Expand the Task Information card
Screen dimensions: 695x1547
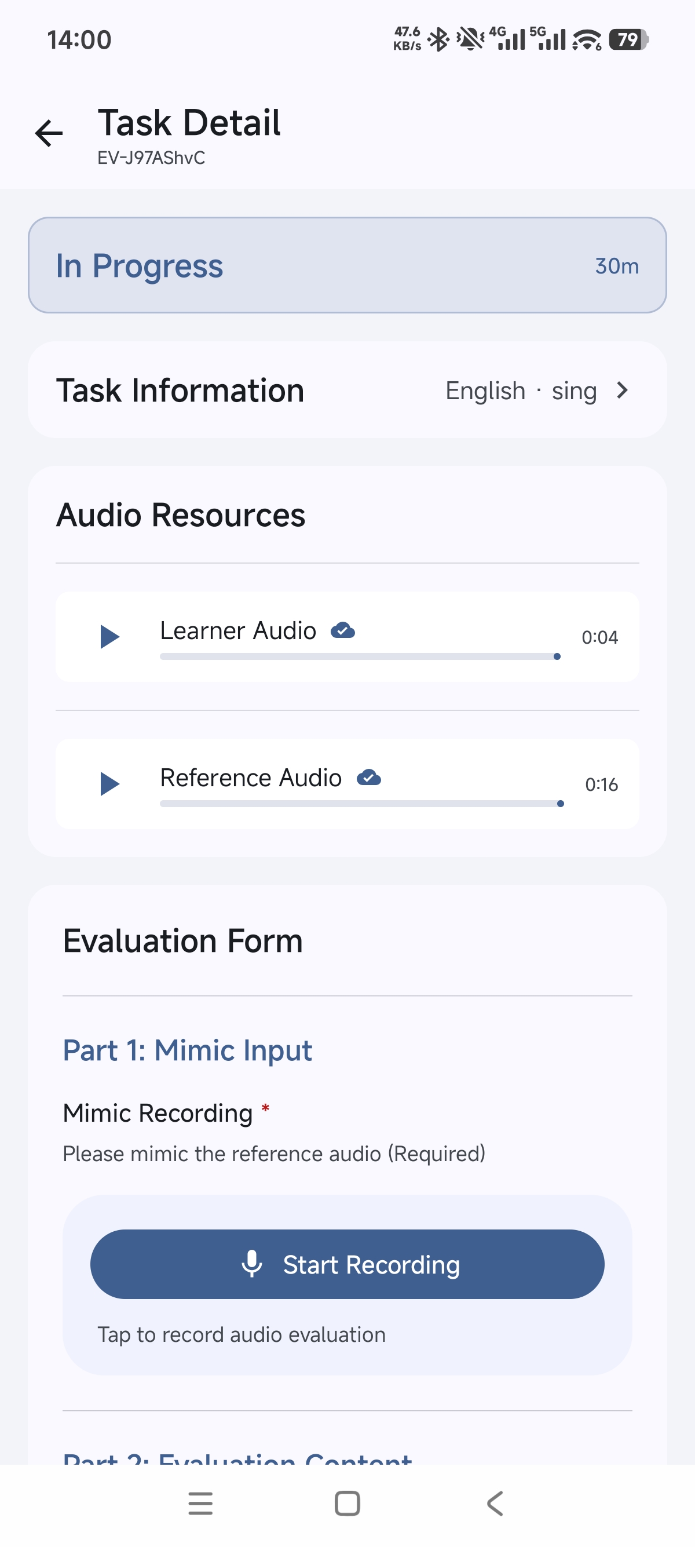tap(348, 390)
